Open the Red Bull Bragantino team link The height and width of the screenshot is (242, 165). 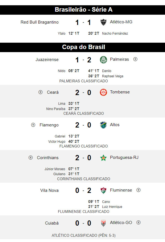[39, 22]
